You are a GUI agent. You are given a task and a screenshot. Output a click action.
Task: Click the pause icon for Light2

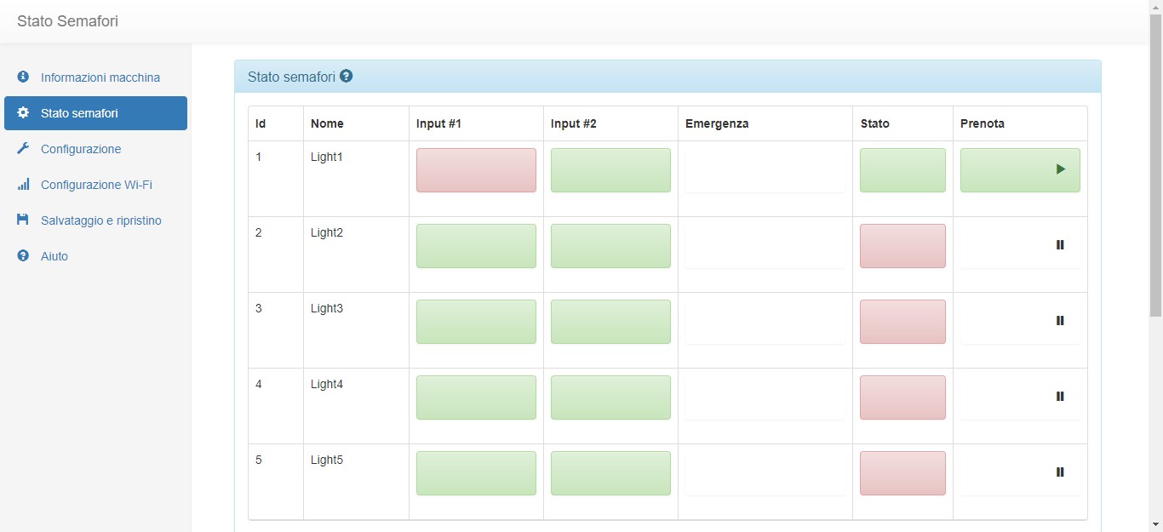pyautogui.click(x=1060, y=245)
